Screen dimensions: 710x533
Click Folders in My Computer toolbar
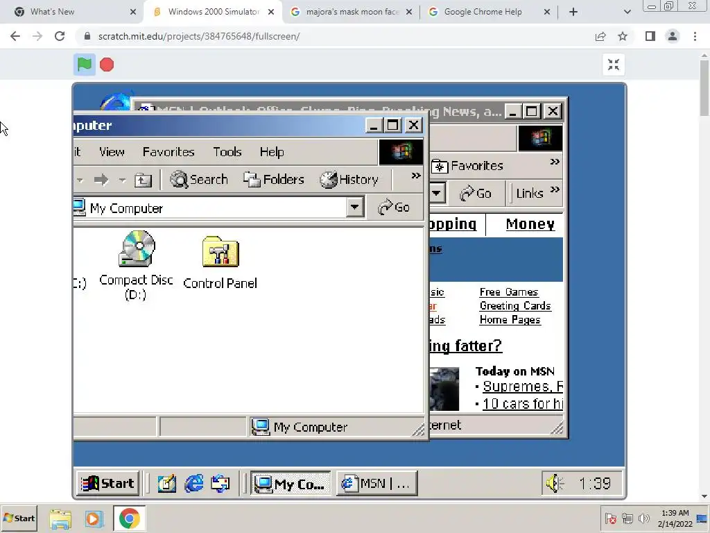[273, 180]
